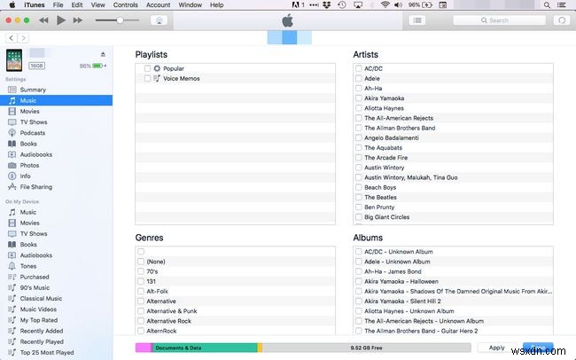Click the blue Done button

pyautogui.click(x=538, y=348)
